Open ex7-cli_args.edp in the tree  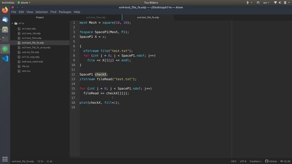click(31, 57)
